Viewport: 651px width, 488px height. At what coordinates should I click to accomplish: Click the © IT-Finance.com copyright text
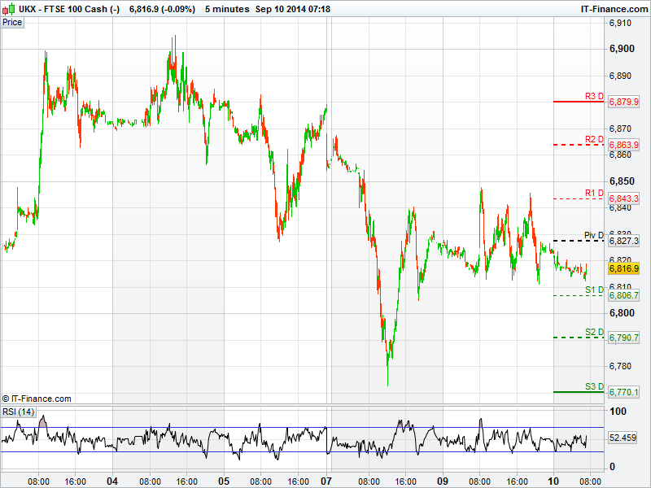point(37,399)
